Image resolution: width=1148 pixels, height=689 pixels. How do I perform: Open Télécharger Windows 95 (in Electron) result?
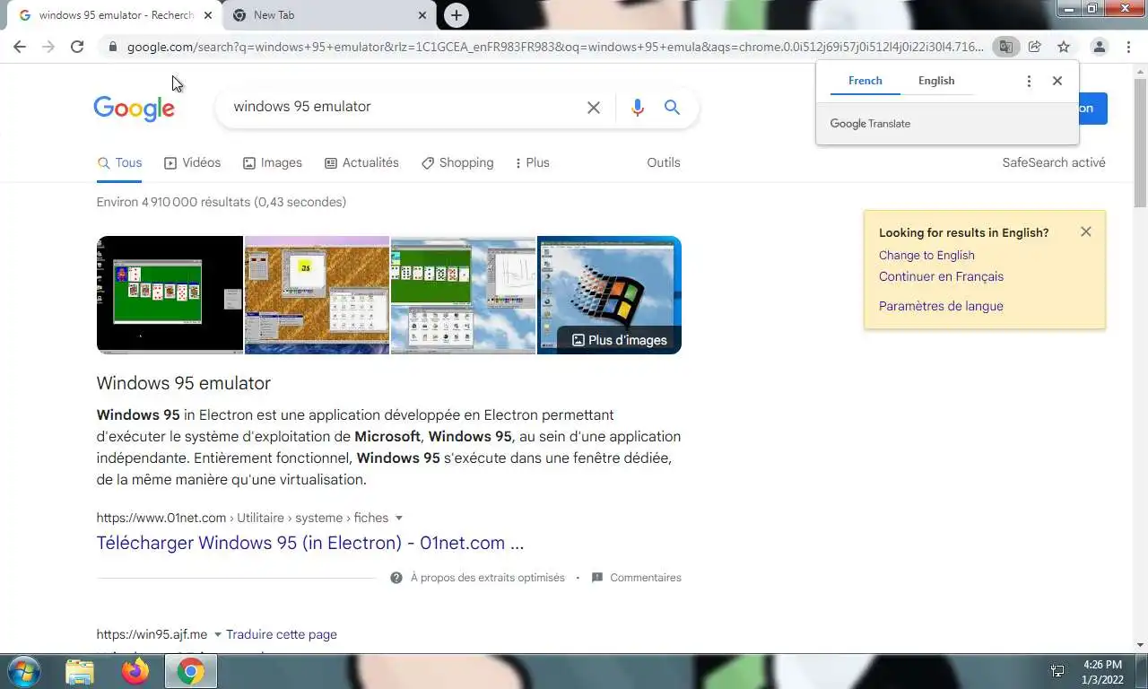click(x=310, y=543)
